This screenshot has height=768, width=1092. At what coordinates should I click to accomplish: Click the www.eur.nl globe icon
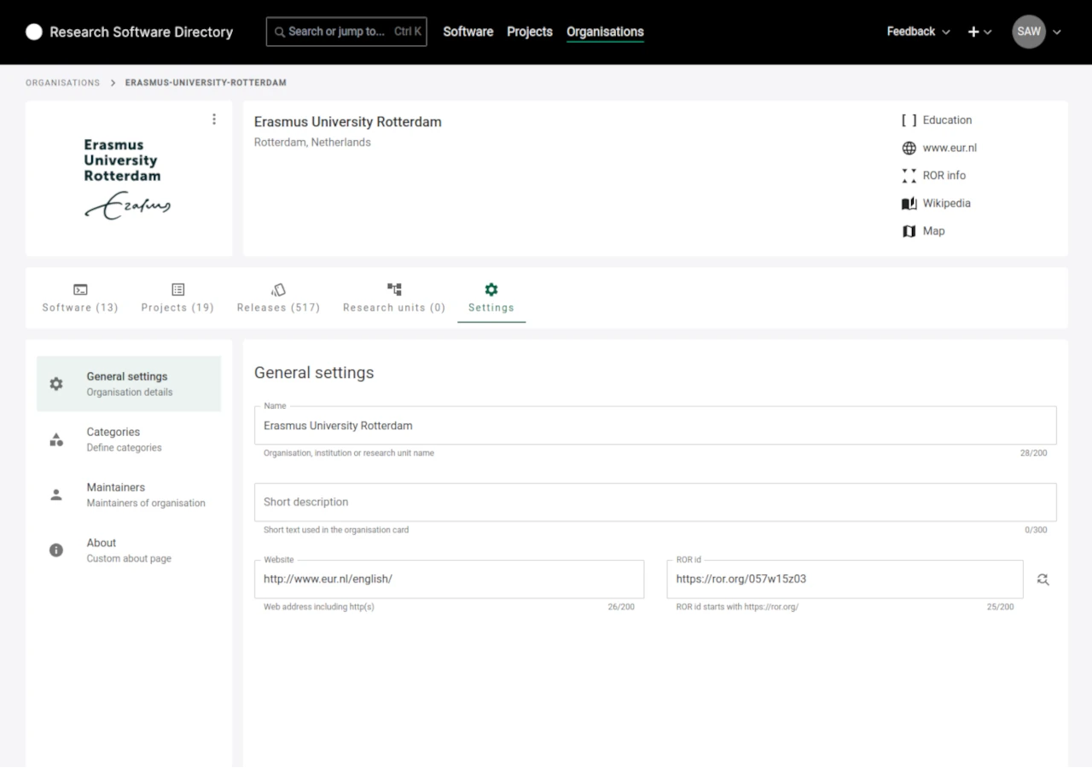tap(909, 147)
